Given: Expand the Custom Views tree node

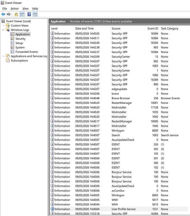Looking at the screenshot, I should tap(3, 25).
